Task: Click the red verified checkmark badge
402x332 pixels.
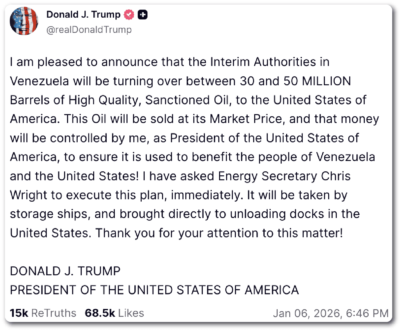Action: [129, 15]
